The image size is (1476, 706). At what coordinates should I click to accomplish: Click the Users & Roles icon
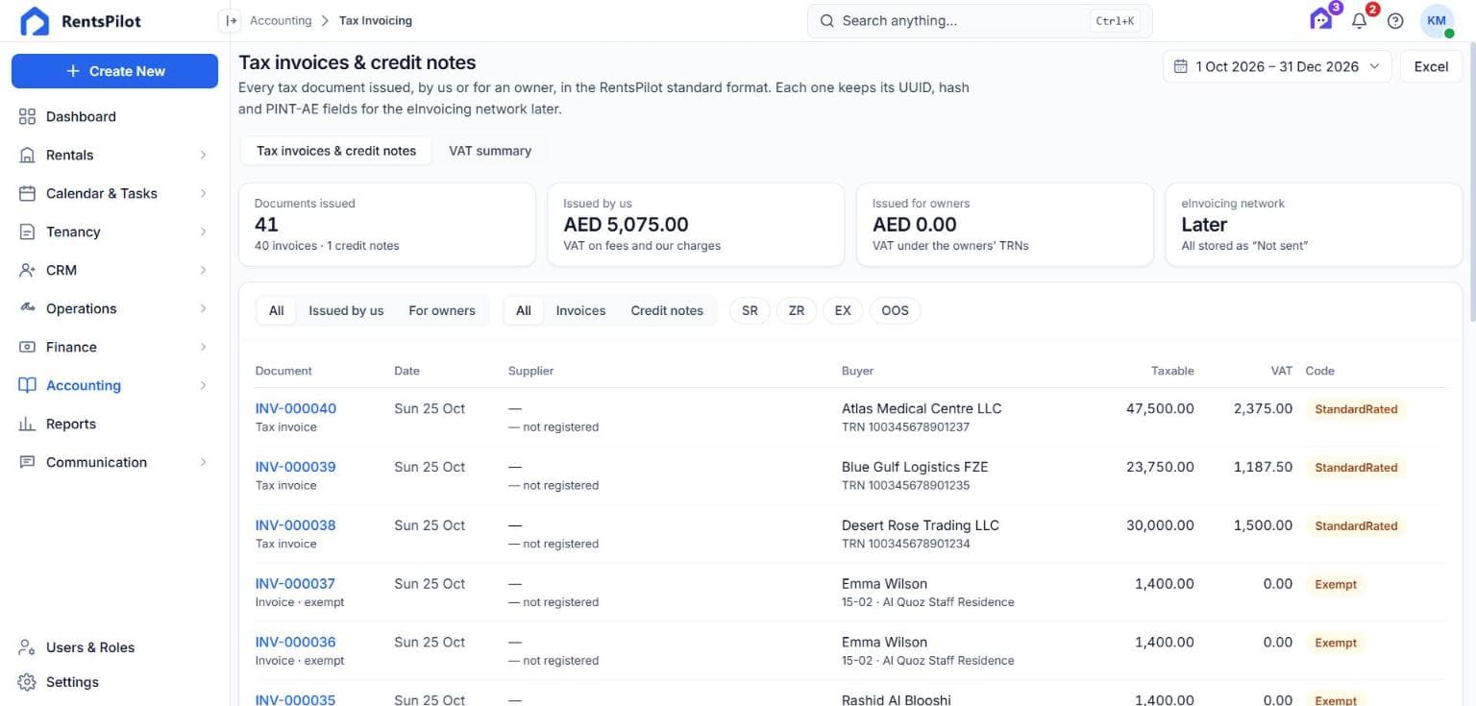27,647
